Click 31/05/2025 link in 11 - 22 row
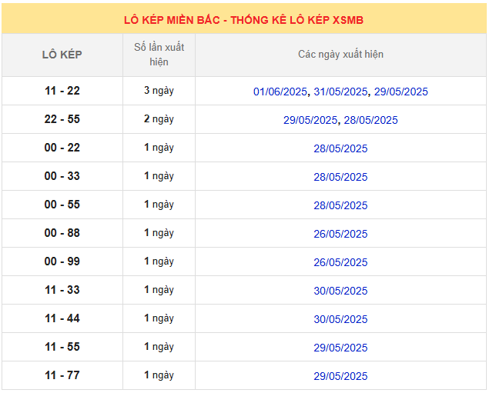496x393 pixels. coord(341,92)
